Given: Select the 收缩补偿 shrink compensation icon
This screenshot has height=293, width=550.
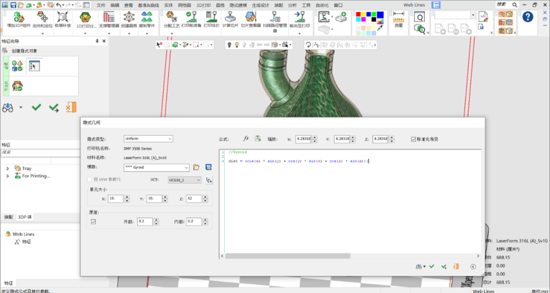Looking at the screenshot, I should click(63, 17).
